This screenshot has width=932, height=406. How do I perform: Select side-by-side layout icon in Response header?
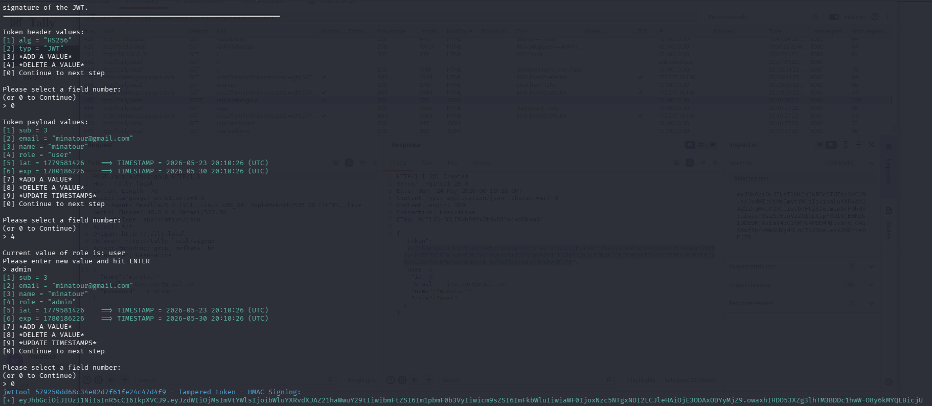690,145
